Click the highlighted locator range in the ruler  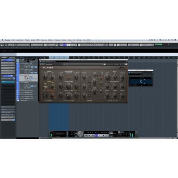click(x=59, y=57)
